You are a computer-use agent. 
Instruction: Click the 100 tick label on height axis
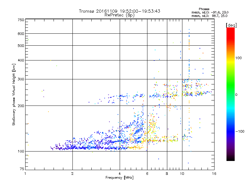(21, 151)
